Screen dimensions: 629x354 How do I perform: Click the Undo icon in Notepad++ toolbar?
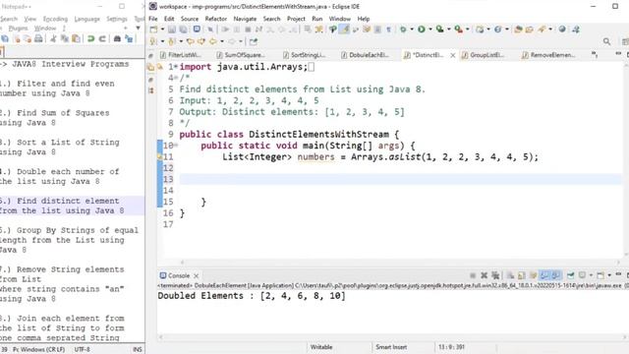point(90,39)
